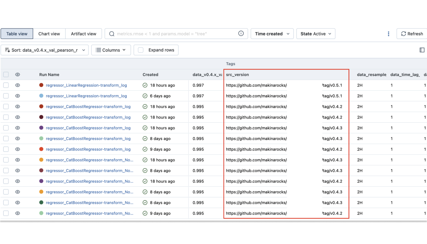Click src_version of CatBoost transform_log run 8 days ago
The width and height of the screenshot is (427, 244).
pyautogui.click(x=286, y=139)
